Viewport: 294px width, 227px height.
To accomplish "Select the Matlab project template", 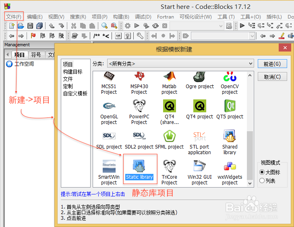I will click(x=169, y=83).
